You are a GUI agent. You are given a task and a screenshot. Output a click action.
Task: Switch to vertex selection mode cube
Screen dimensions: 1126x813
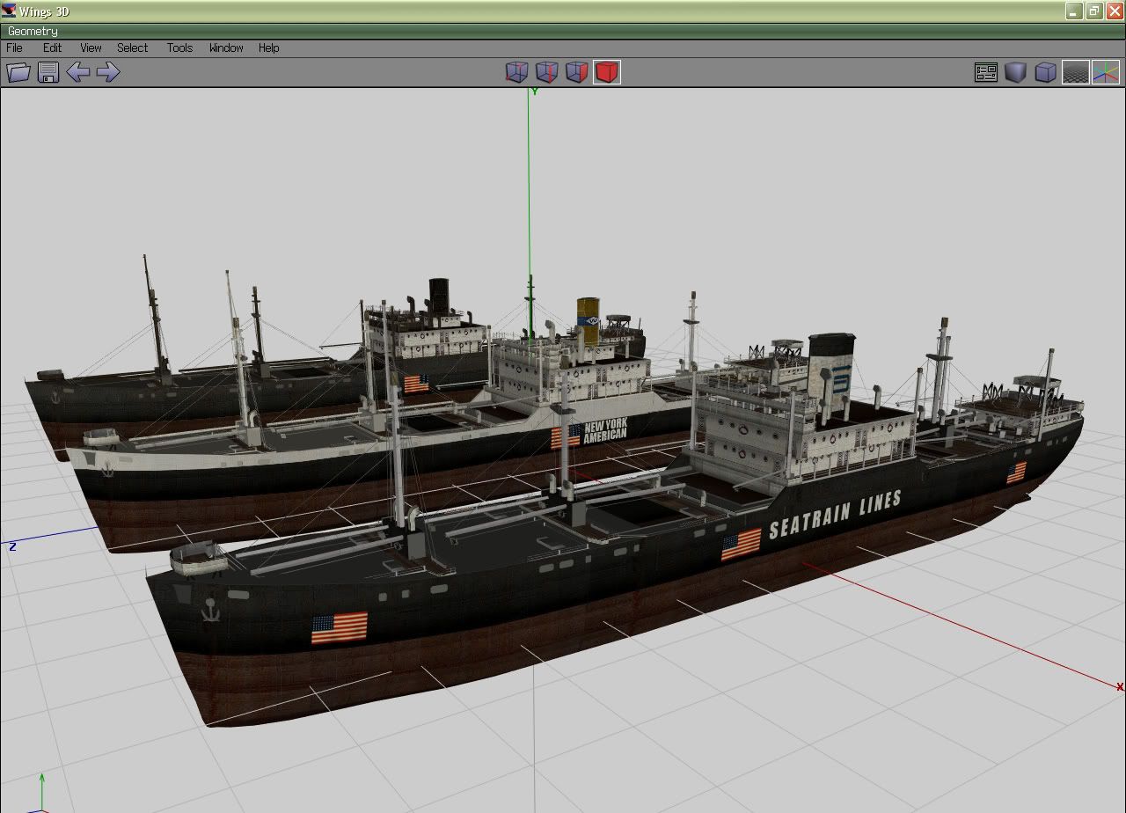click(517, 72)
